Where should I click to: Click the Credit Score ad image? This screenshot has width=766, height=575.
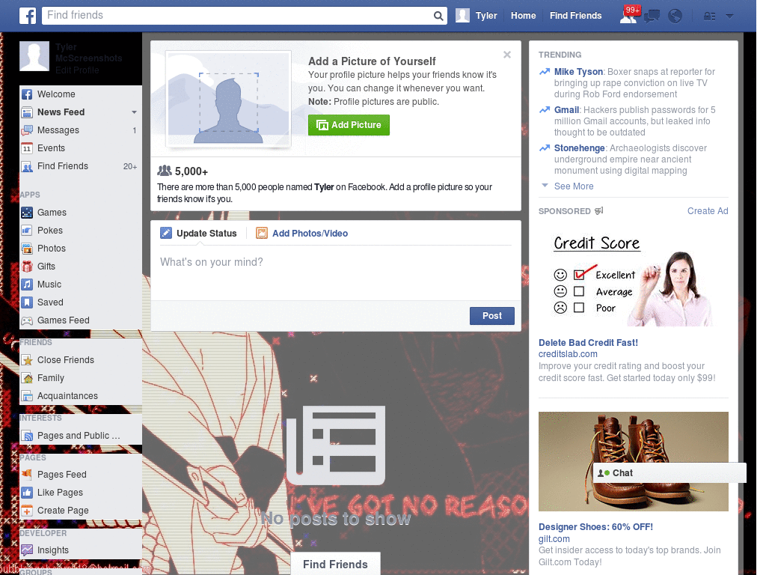[633, 278]
